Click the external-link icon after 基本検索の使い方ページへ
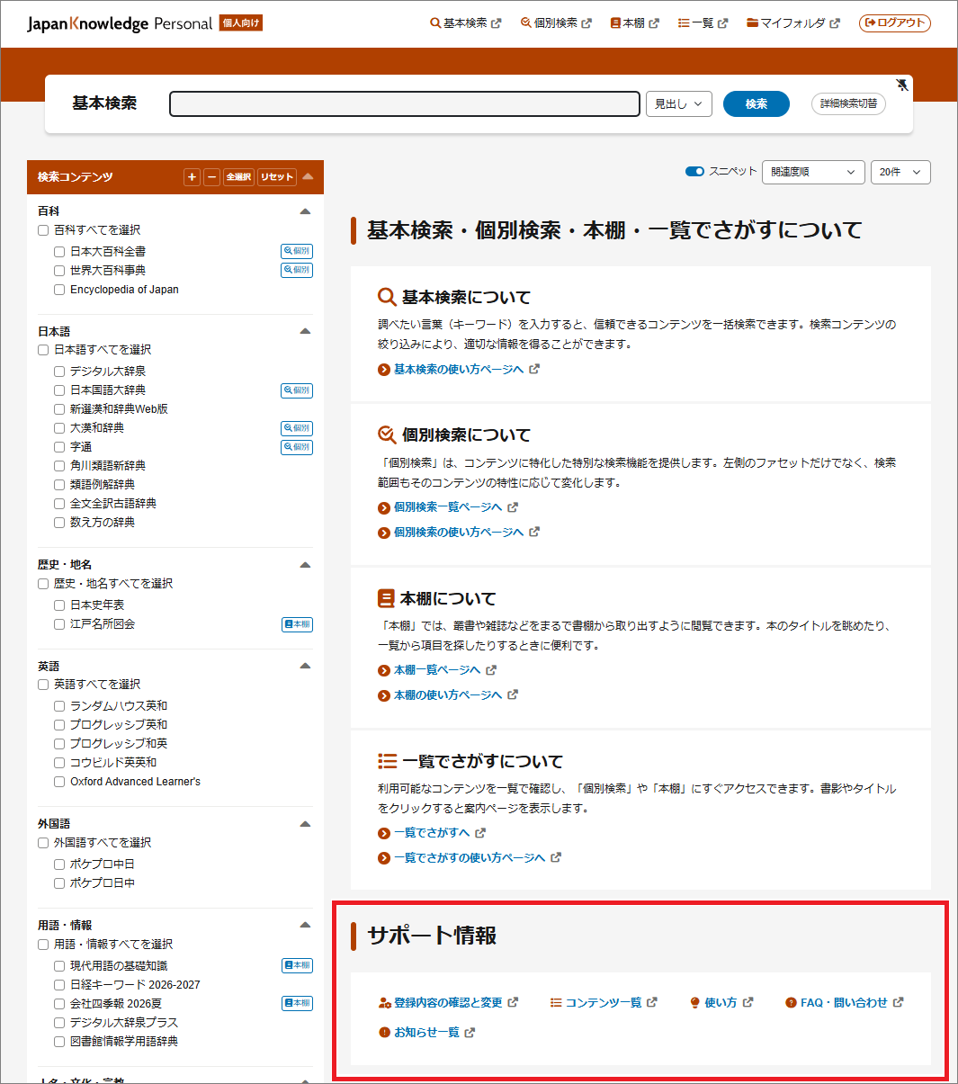 tap(534, 369)
